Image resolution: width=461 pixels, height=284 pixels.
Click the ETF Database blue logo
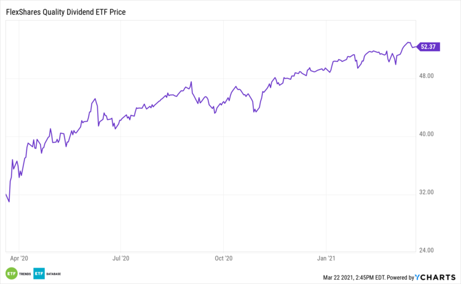click(39, 273)
